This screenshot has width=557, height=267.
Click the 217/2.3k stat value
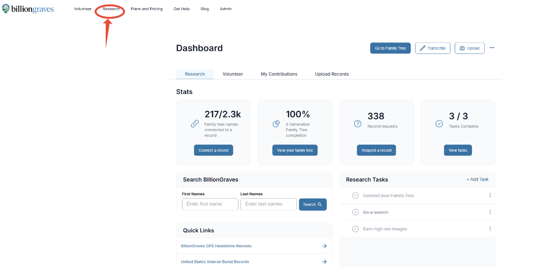[223, 114]
